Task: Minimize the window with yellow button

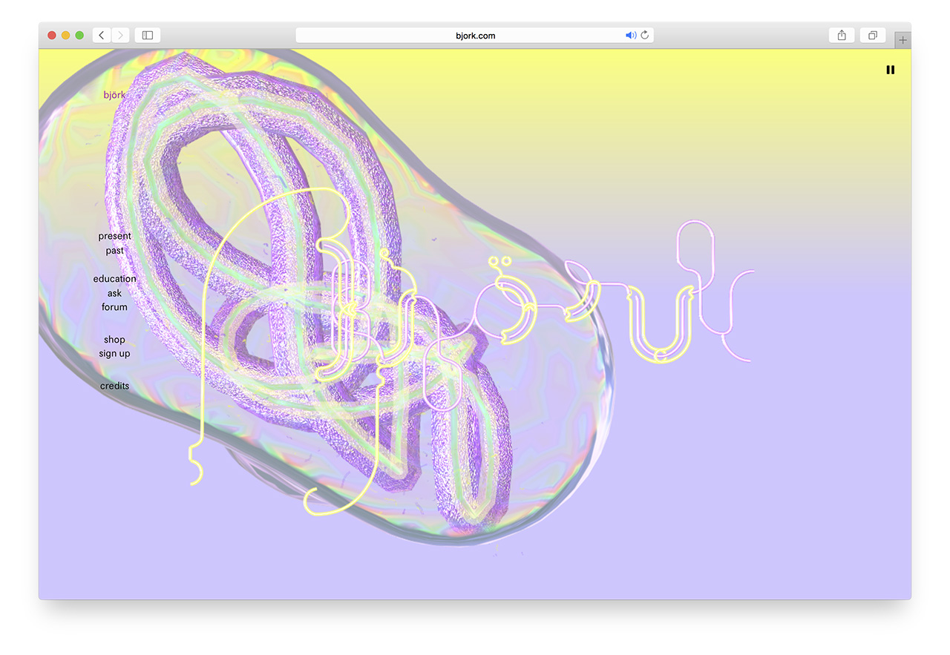Action: [x=65, y=35]
